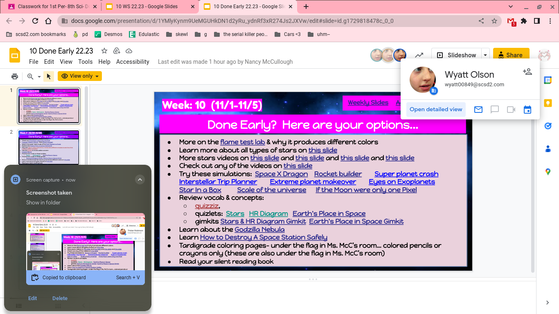Open the tab search dropdown arrow
Image resolution: width=559 pixels, height=314 pixels.
(511, 7)
